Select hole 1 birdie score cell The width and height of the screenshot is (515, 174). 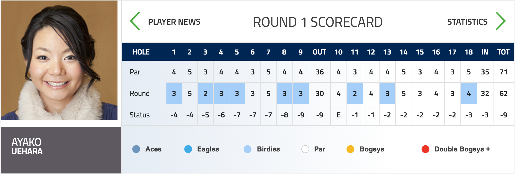(x=174, y=93)
